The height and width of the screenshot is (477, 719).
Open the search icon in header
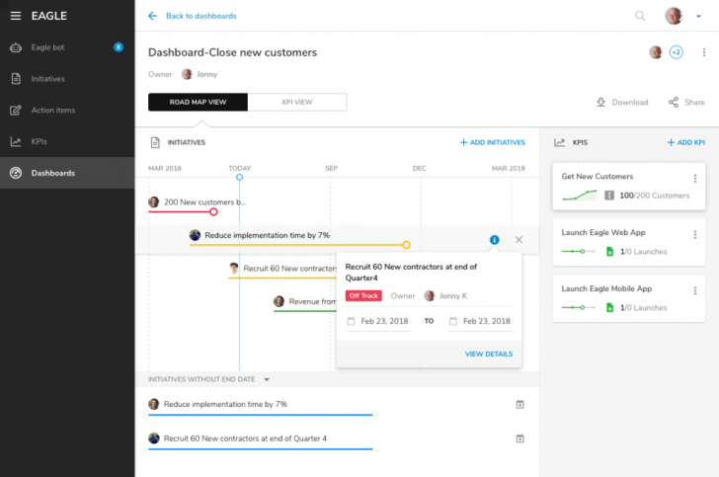pos(640,16)
